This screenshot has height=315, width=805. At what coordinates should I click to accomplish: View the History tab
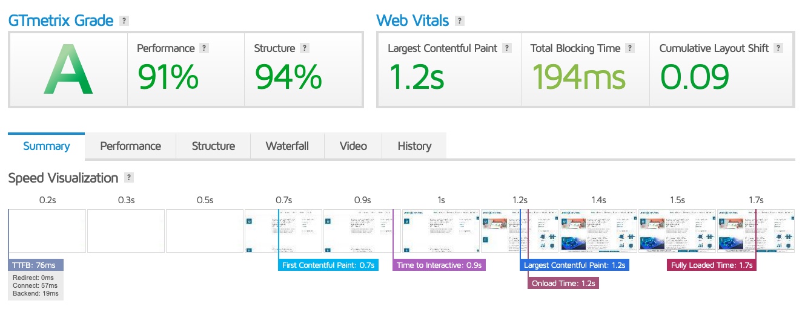pos(414,146)
